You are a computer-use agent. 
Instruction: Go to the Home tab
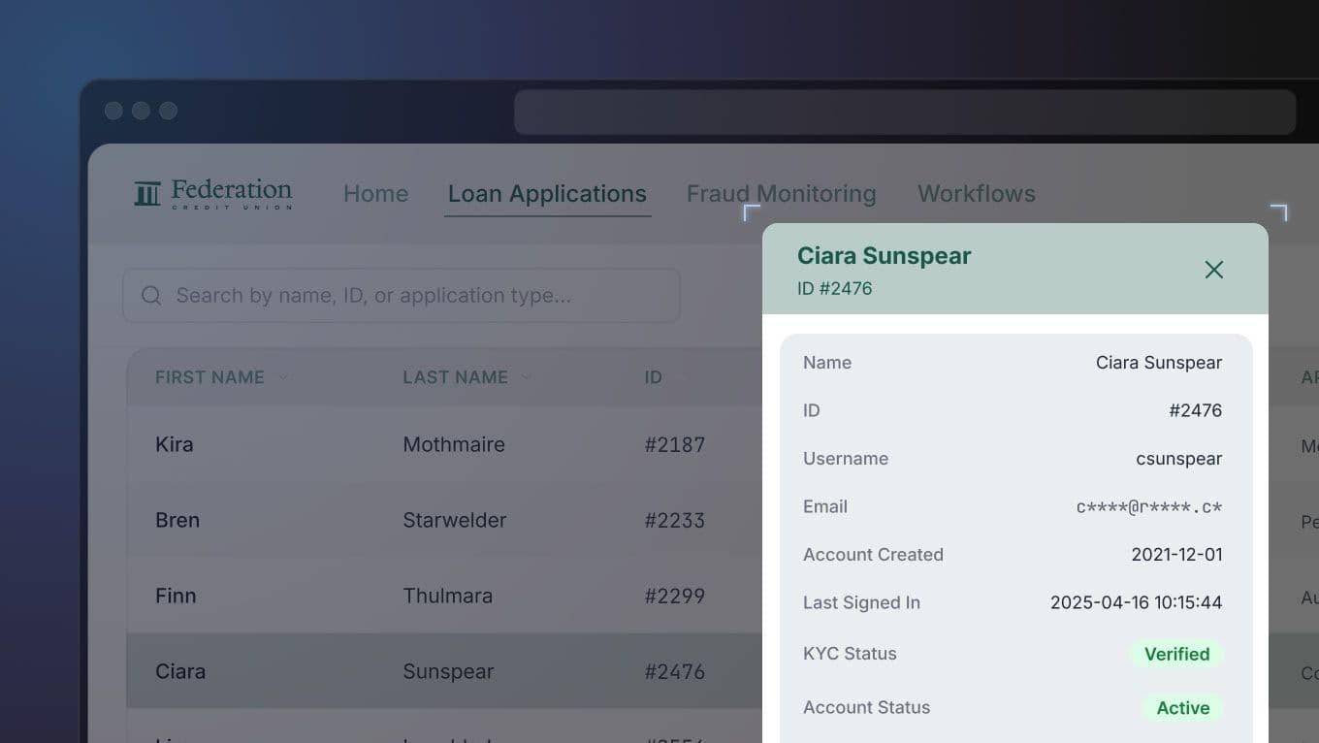375,194
